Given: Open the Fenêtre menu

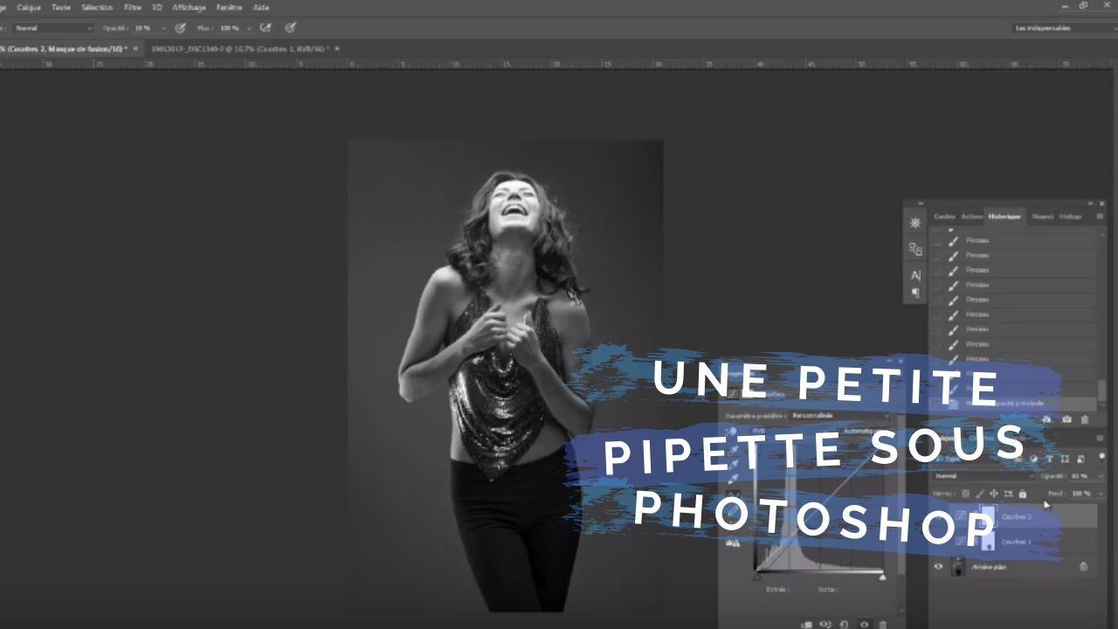Looking at the screenshot, I should [x=231, y=7].
